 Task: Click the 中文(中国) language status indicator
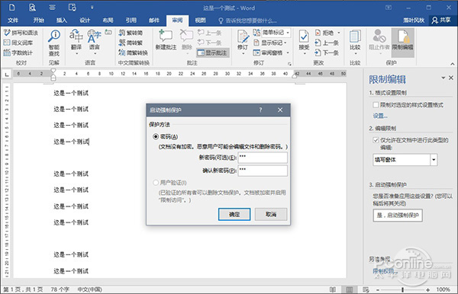point(89,289)
